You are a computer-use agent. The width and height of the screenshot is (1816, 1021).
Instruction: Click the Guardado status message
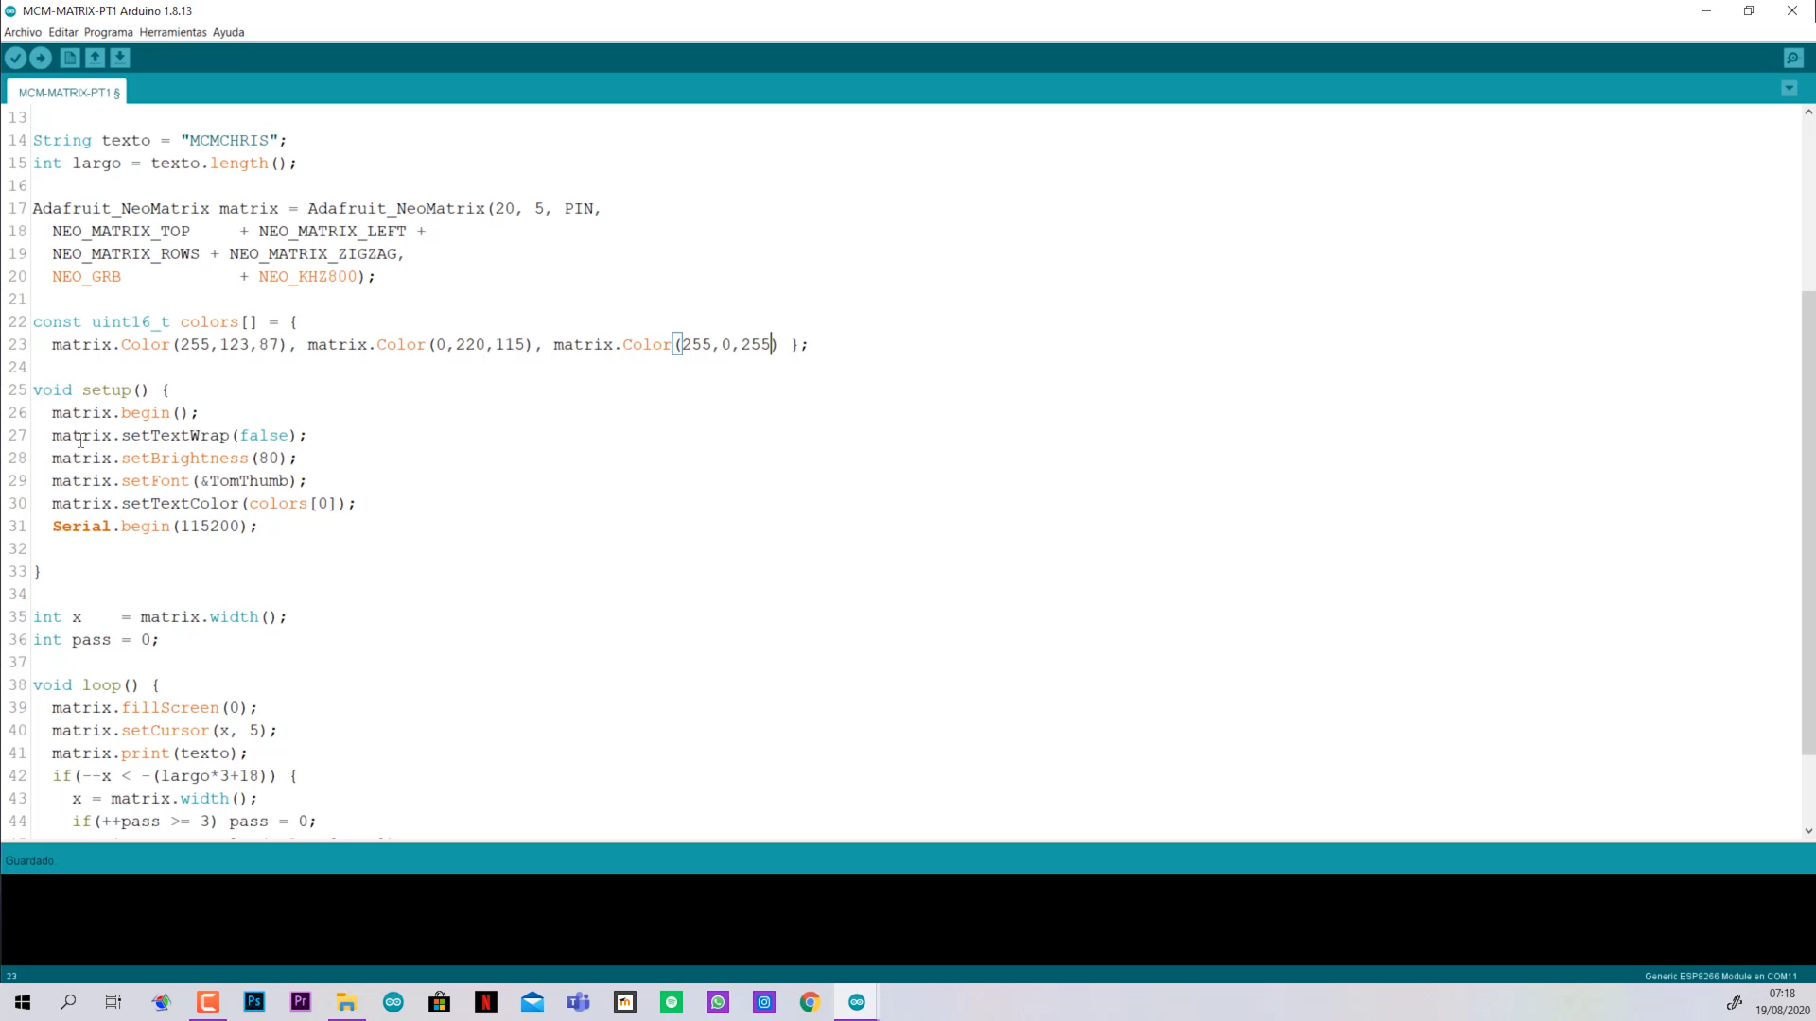[x=30, y=860]
